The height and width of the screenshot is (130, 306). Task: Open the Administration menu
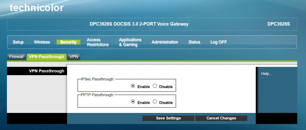[x=165, y=42]
